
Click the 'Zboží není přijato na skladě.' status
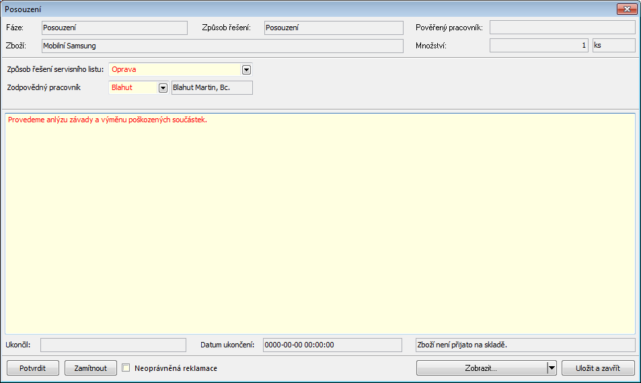(x=526, y=345)
